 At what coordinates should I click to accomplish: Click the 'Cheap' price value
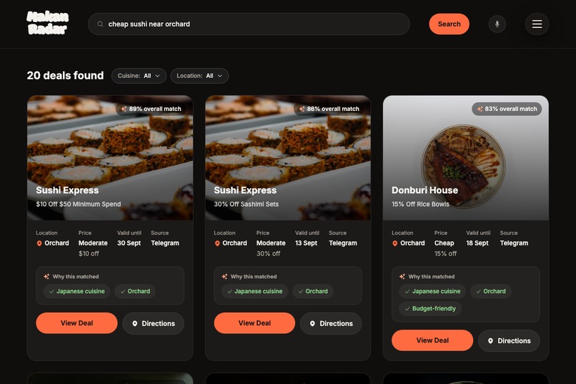[444, 243]
